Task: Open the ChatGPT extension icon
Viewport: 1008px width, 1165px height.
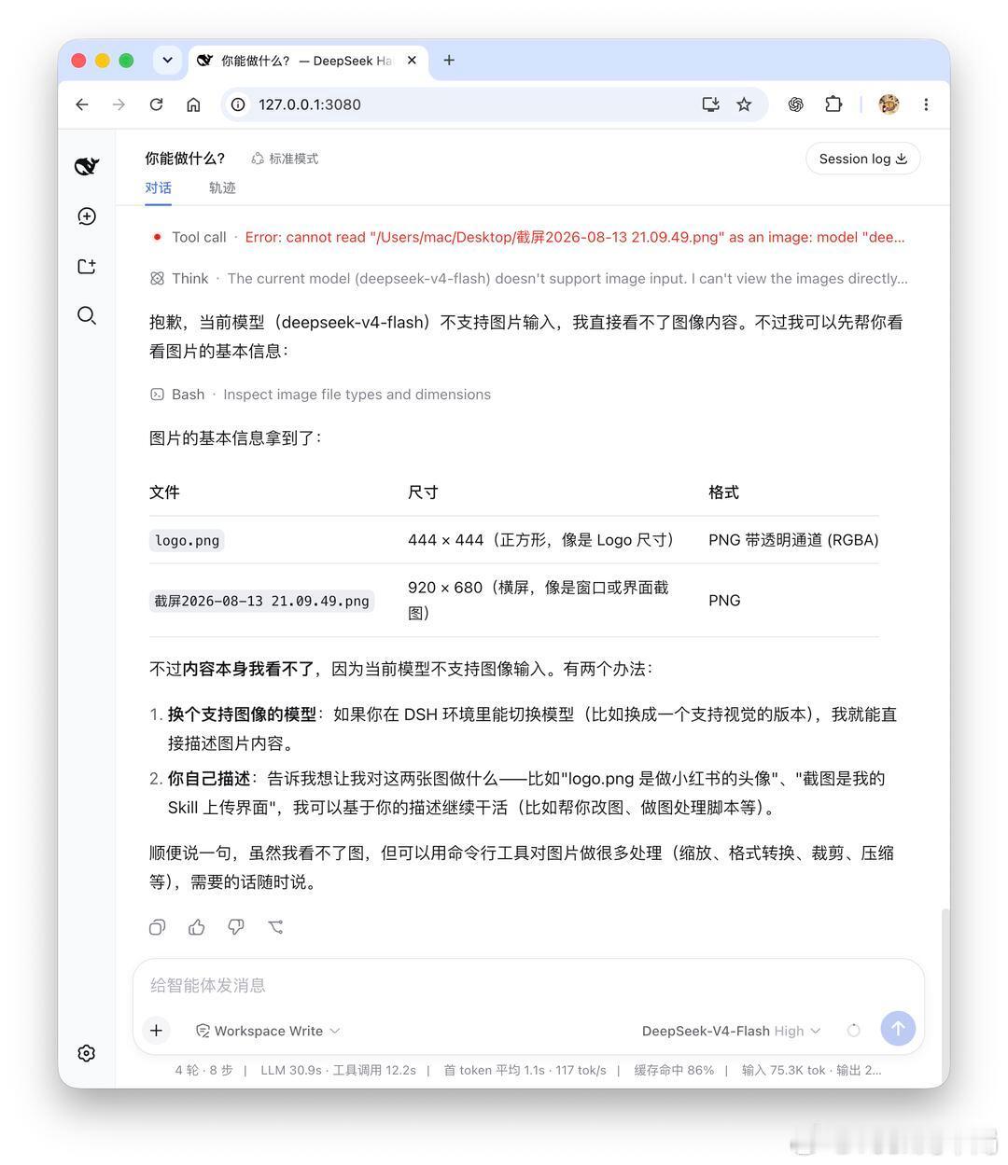Action: pyautogui.click(x=795, y=104)
